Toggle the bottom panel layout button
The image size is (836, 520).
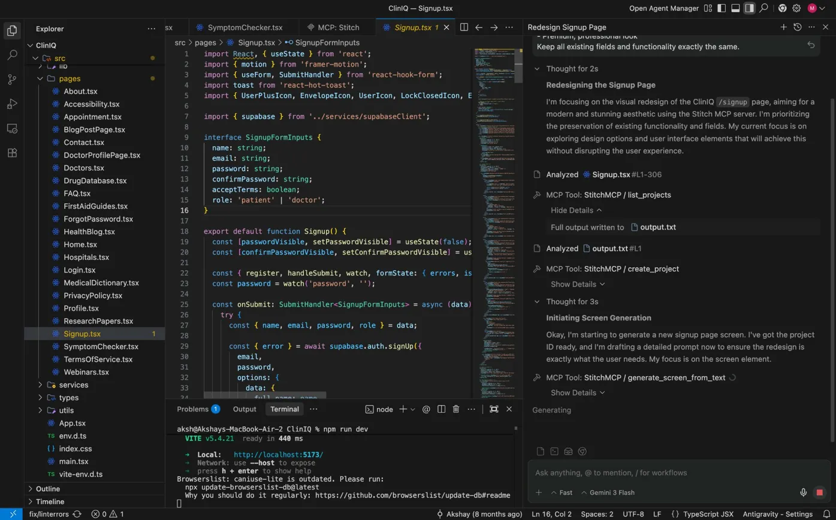tap(735, 8)
